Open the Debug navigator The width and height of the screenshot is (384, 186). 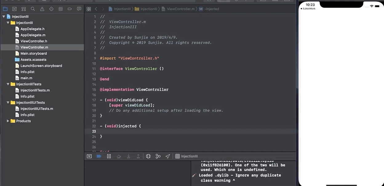point(61,9)
